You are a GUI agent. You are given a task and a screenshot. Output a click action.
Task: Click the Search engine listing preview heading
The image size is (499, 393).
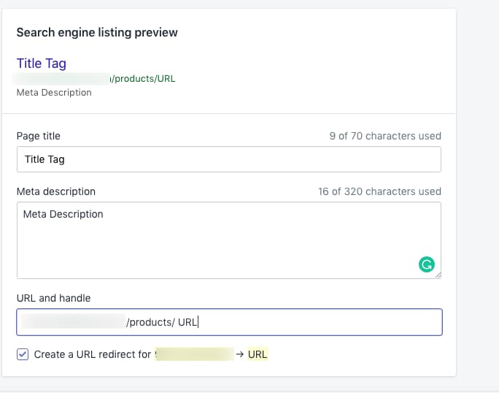[x=97, y=32]
